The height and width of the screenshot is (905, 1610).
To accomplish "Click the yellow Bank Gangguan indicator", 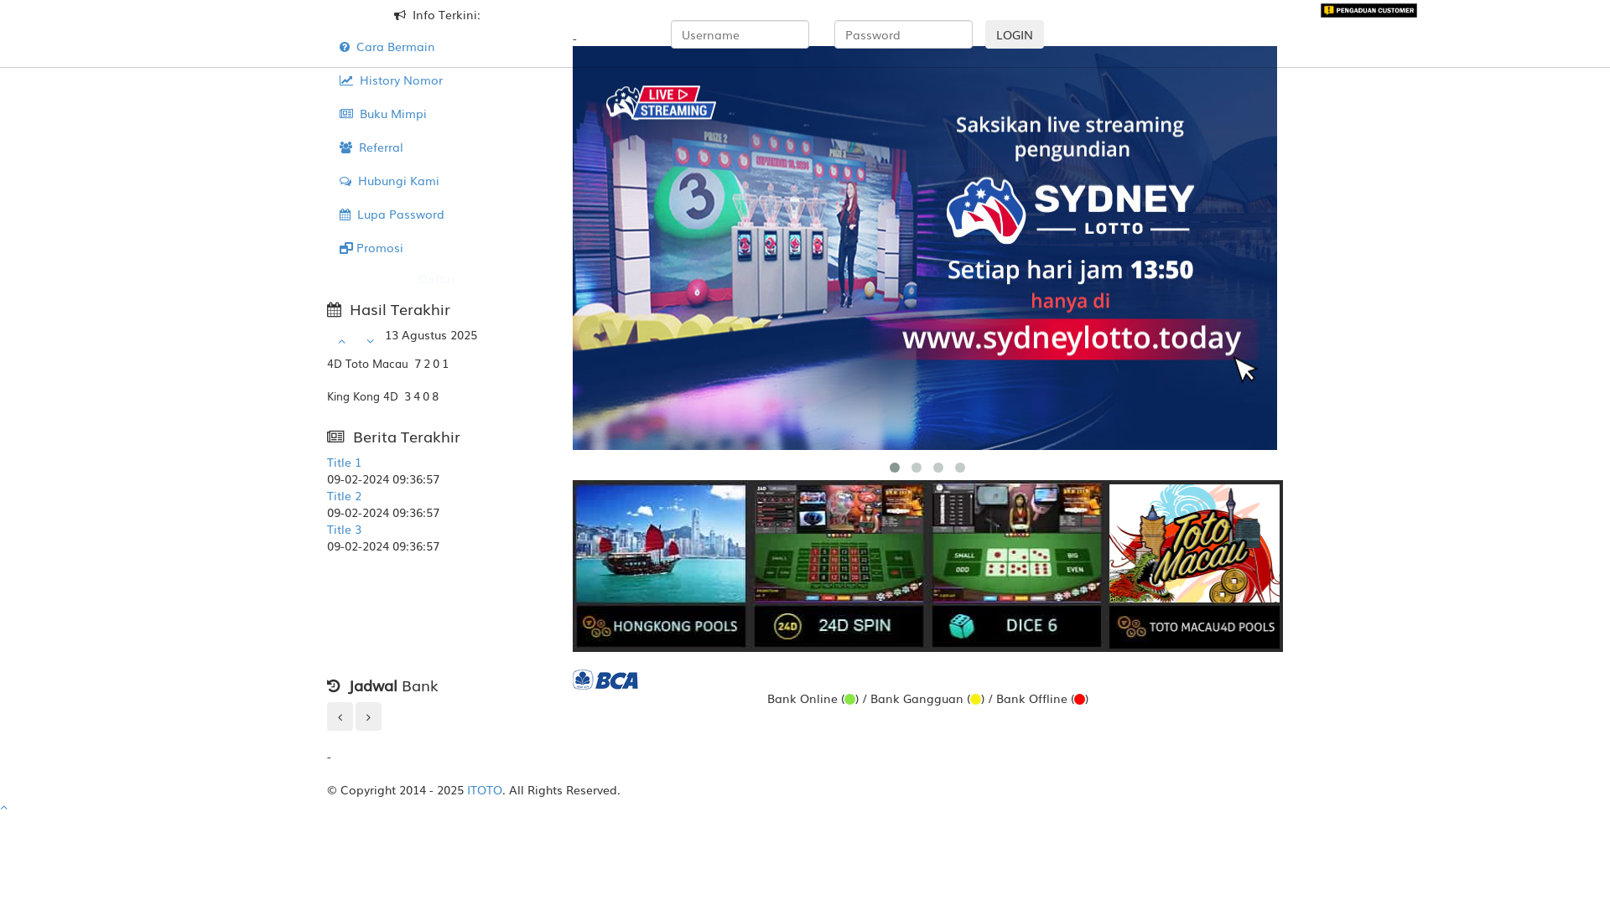I will [975, 699].
